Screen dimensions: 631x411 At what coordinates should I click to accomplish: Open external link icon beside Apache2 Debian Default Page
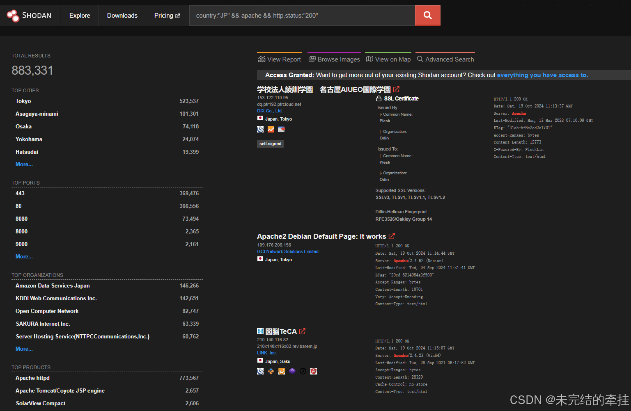(392, 236)
